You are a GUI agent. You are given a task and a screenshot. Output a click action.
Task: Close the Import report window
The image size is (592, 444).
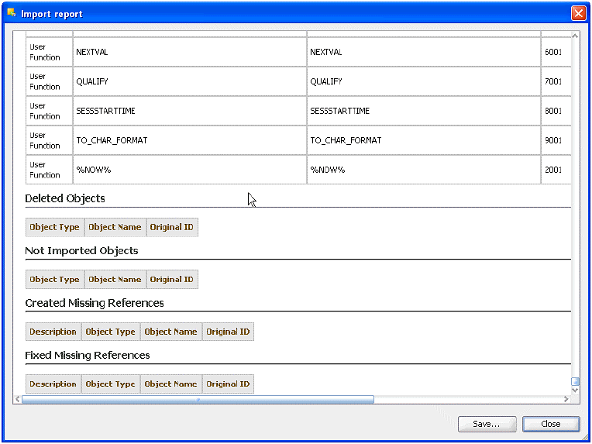[578, 14]
